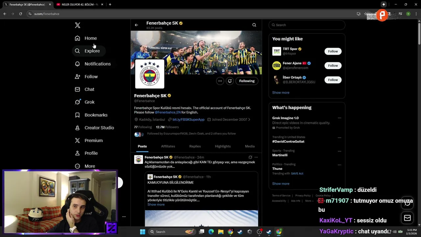Viewport: 421px width, 237px height.
Task: Open the Home feed from the sidebar
Action: pyautogui.click(x=86, y=38)
